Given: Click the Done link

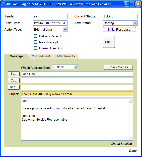Looking at the screenshot, I should click(x=133, y=151).
